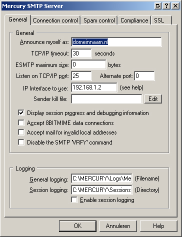Click the ESMTP maximum size field

pos(88,64)
